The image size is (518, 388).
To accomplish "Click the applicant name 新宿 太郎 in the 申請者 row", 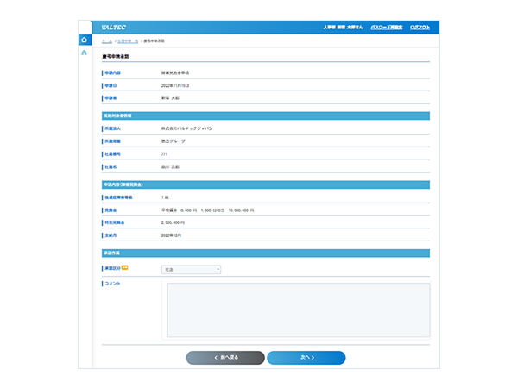I will [x=170, y=98].
